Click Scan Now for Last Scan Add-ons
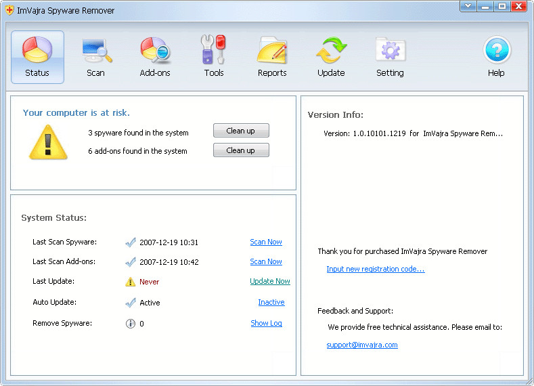This screenshot has height=386, width=534. click(x=266, y=261)
